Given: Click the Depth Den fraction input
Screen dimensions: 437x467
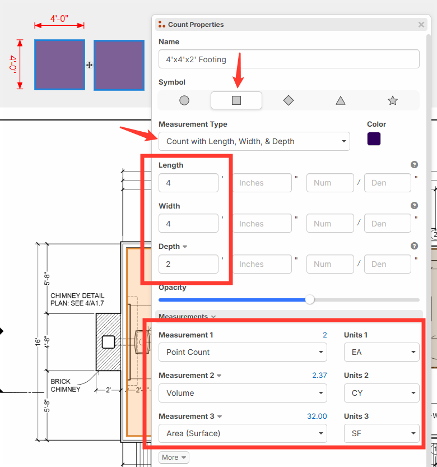Looking at the screenshot, I should tap(388, 264).
